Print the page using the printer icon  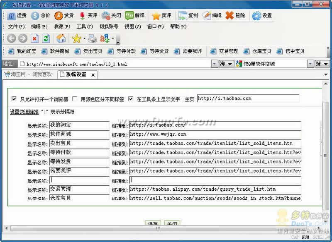click(93, 38)
